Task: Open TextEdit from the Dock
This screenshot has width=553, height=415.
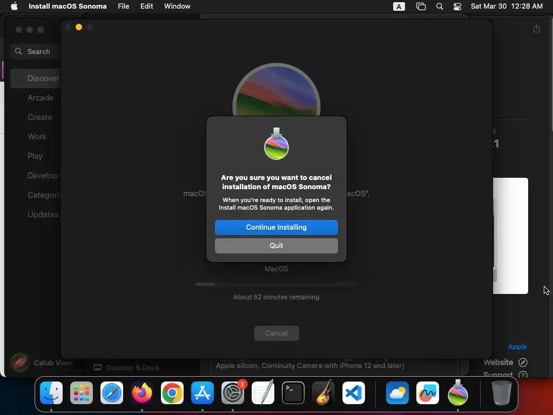Action: 263,392
